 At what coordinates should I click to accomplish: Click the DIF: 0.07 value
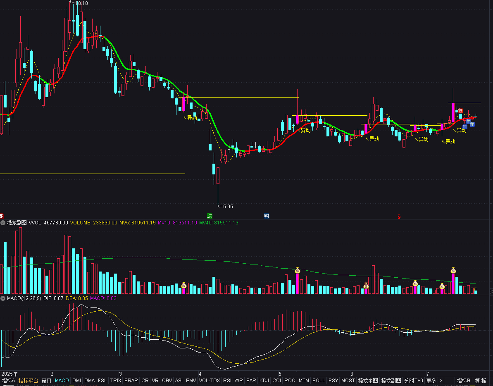coord(53,298)
